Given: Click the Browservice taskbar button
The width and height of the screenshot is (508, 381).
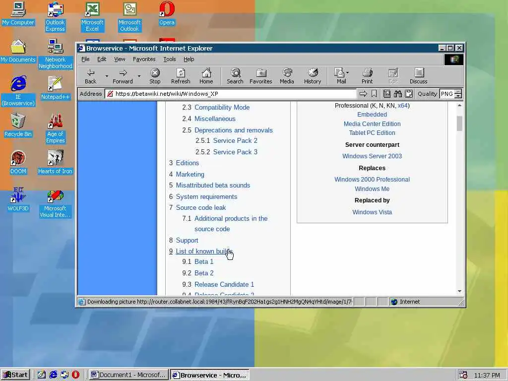Looking at the screenshot, I should tap(210, 375).
